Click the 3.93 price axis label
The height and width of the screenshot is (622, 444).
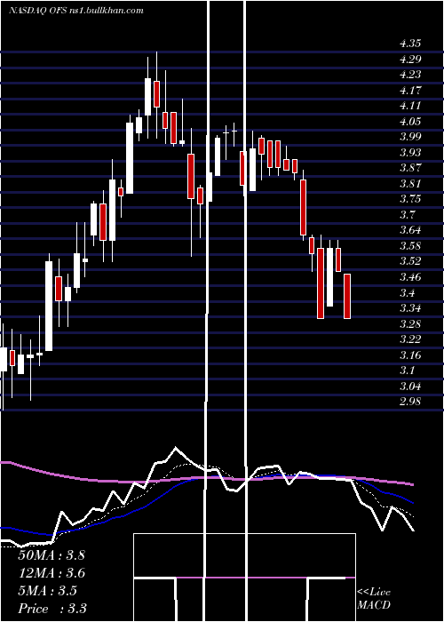tap(410, 152)
